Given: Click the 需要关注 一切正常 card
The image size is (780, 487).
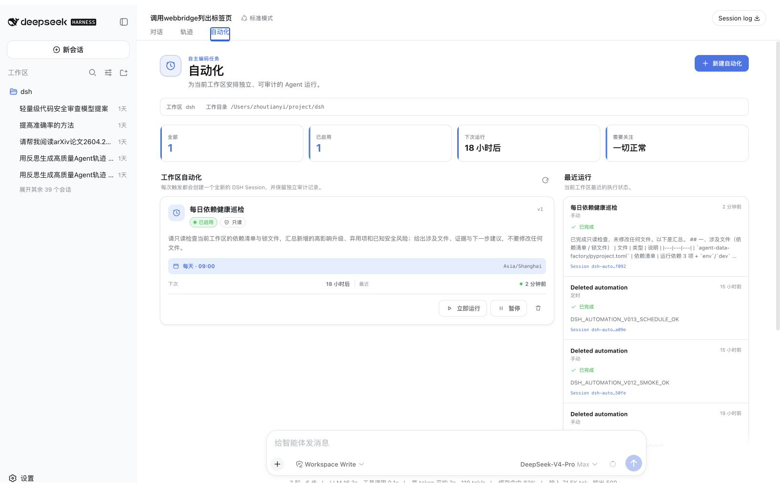Looking at the screenshot, I should click(x=677, y=143).
